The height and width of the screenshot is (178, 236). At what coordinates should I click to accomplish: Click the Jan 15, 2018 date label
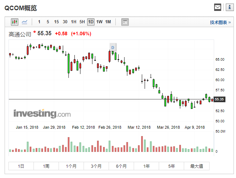27,127
